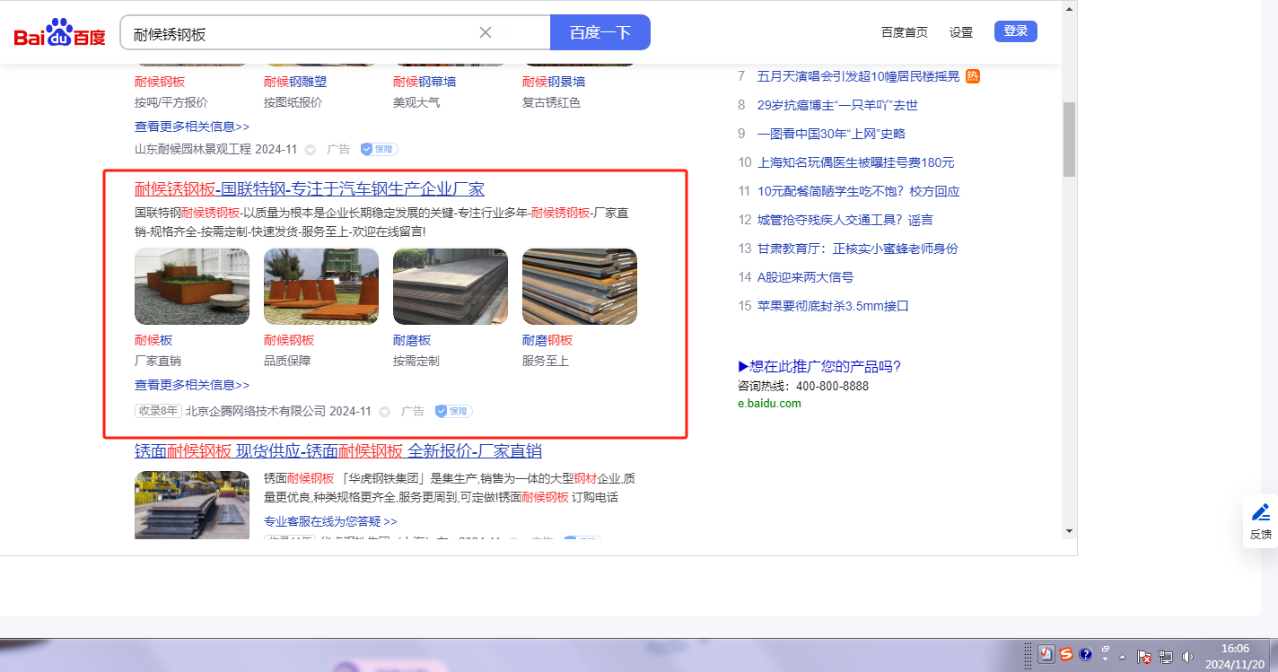Screen dimensions: 1278x672
Task: Click the scrollbar up arrow
Action: coord(1069,9)
